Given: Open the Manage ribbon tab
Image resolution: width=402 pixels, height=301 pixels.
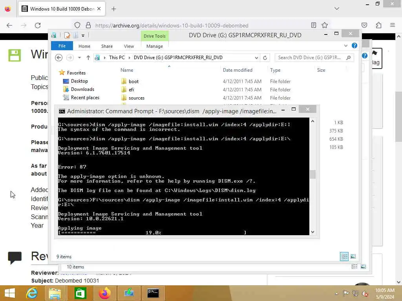Looking at the screenshot, I should click(x=155, y=46).
